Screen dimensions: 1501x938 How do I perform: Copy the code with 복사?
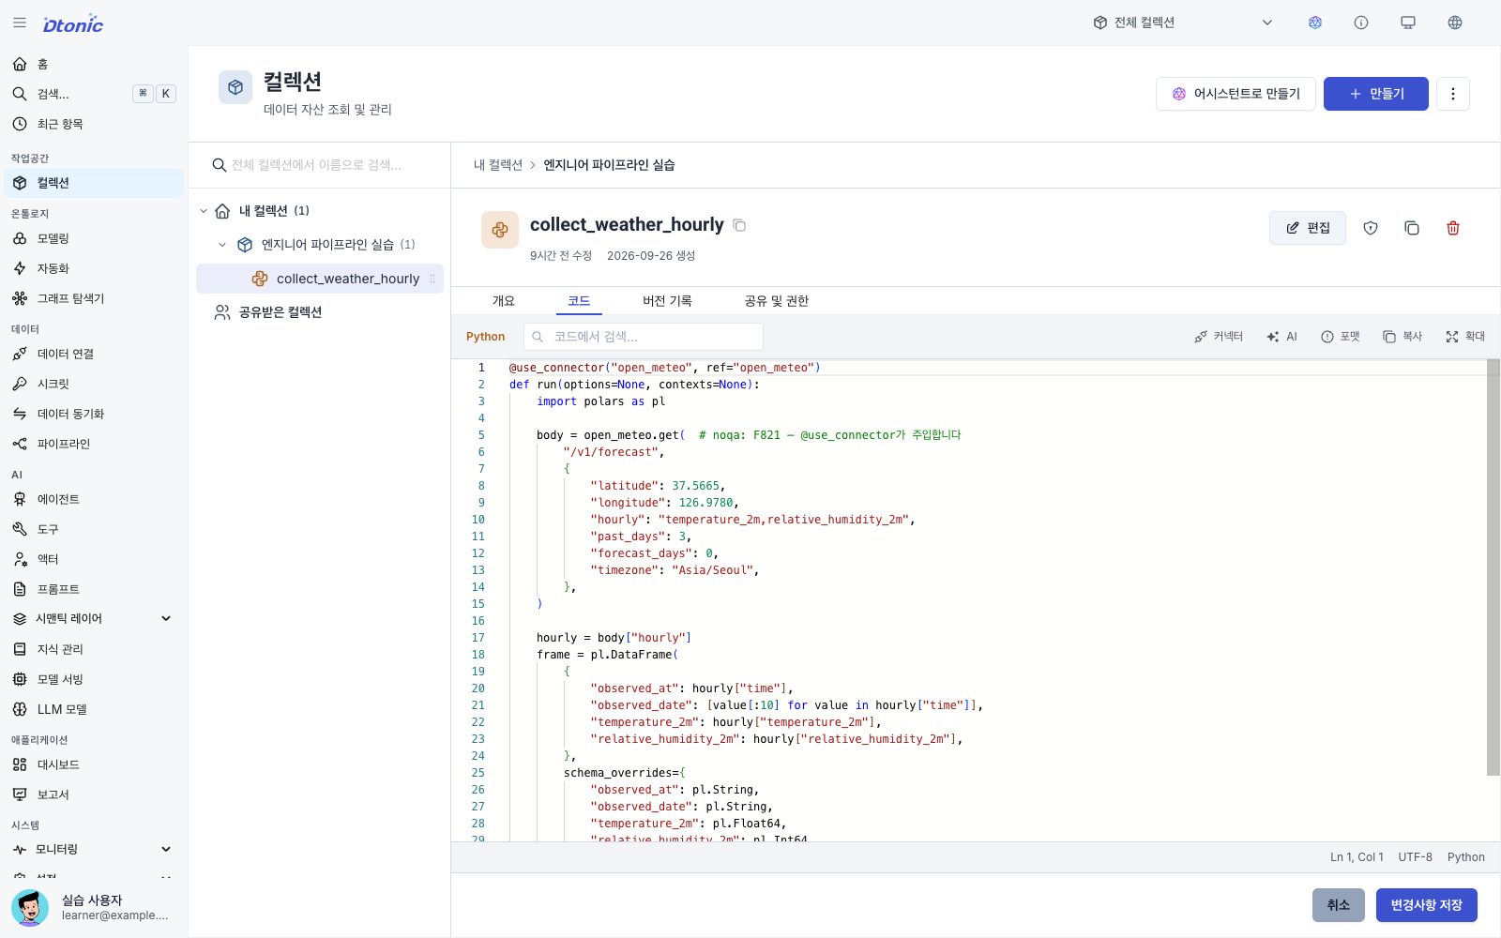coord(1402,337)
